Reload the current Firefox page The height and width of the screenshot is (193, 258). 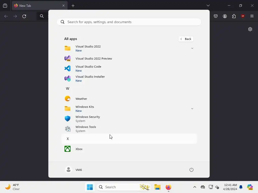point(24,16)
